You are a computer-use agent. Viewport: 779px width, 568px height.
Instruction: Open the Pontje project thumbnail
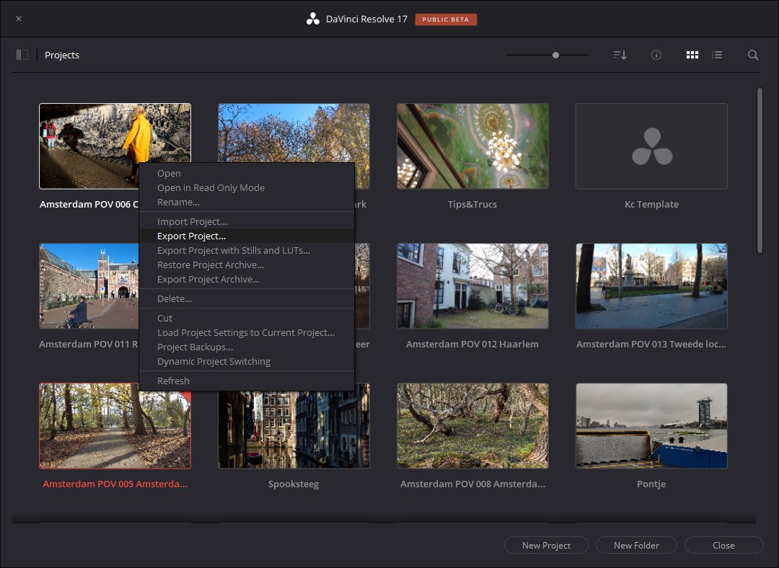click(x=651, y=425)
